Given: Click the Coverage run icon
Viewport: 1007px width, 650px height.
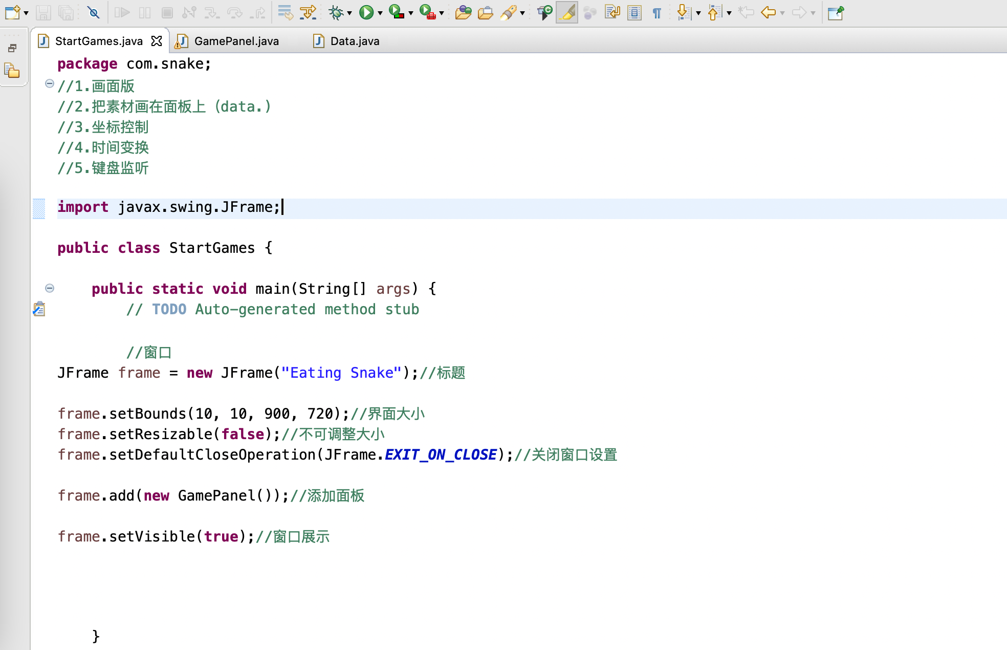Looking at the screenshot, I should pos(397,12).
